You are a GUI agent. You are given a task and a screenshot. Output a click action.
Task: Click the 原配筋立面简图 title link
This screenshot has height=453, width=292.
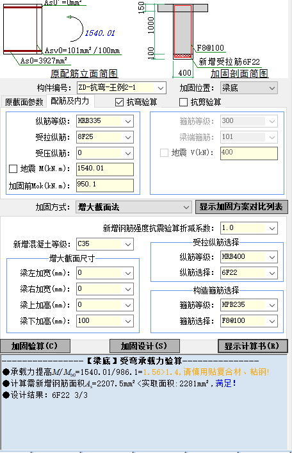click(x=84, y=74)
